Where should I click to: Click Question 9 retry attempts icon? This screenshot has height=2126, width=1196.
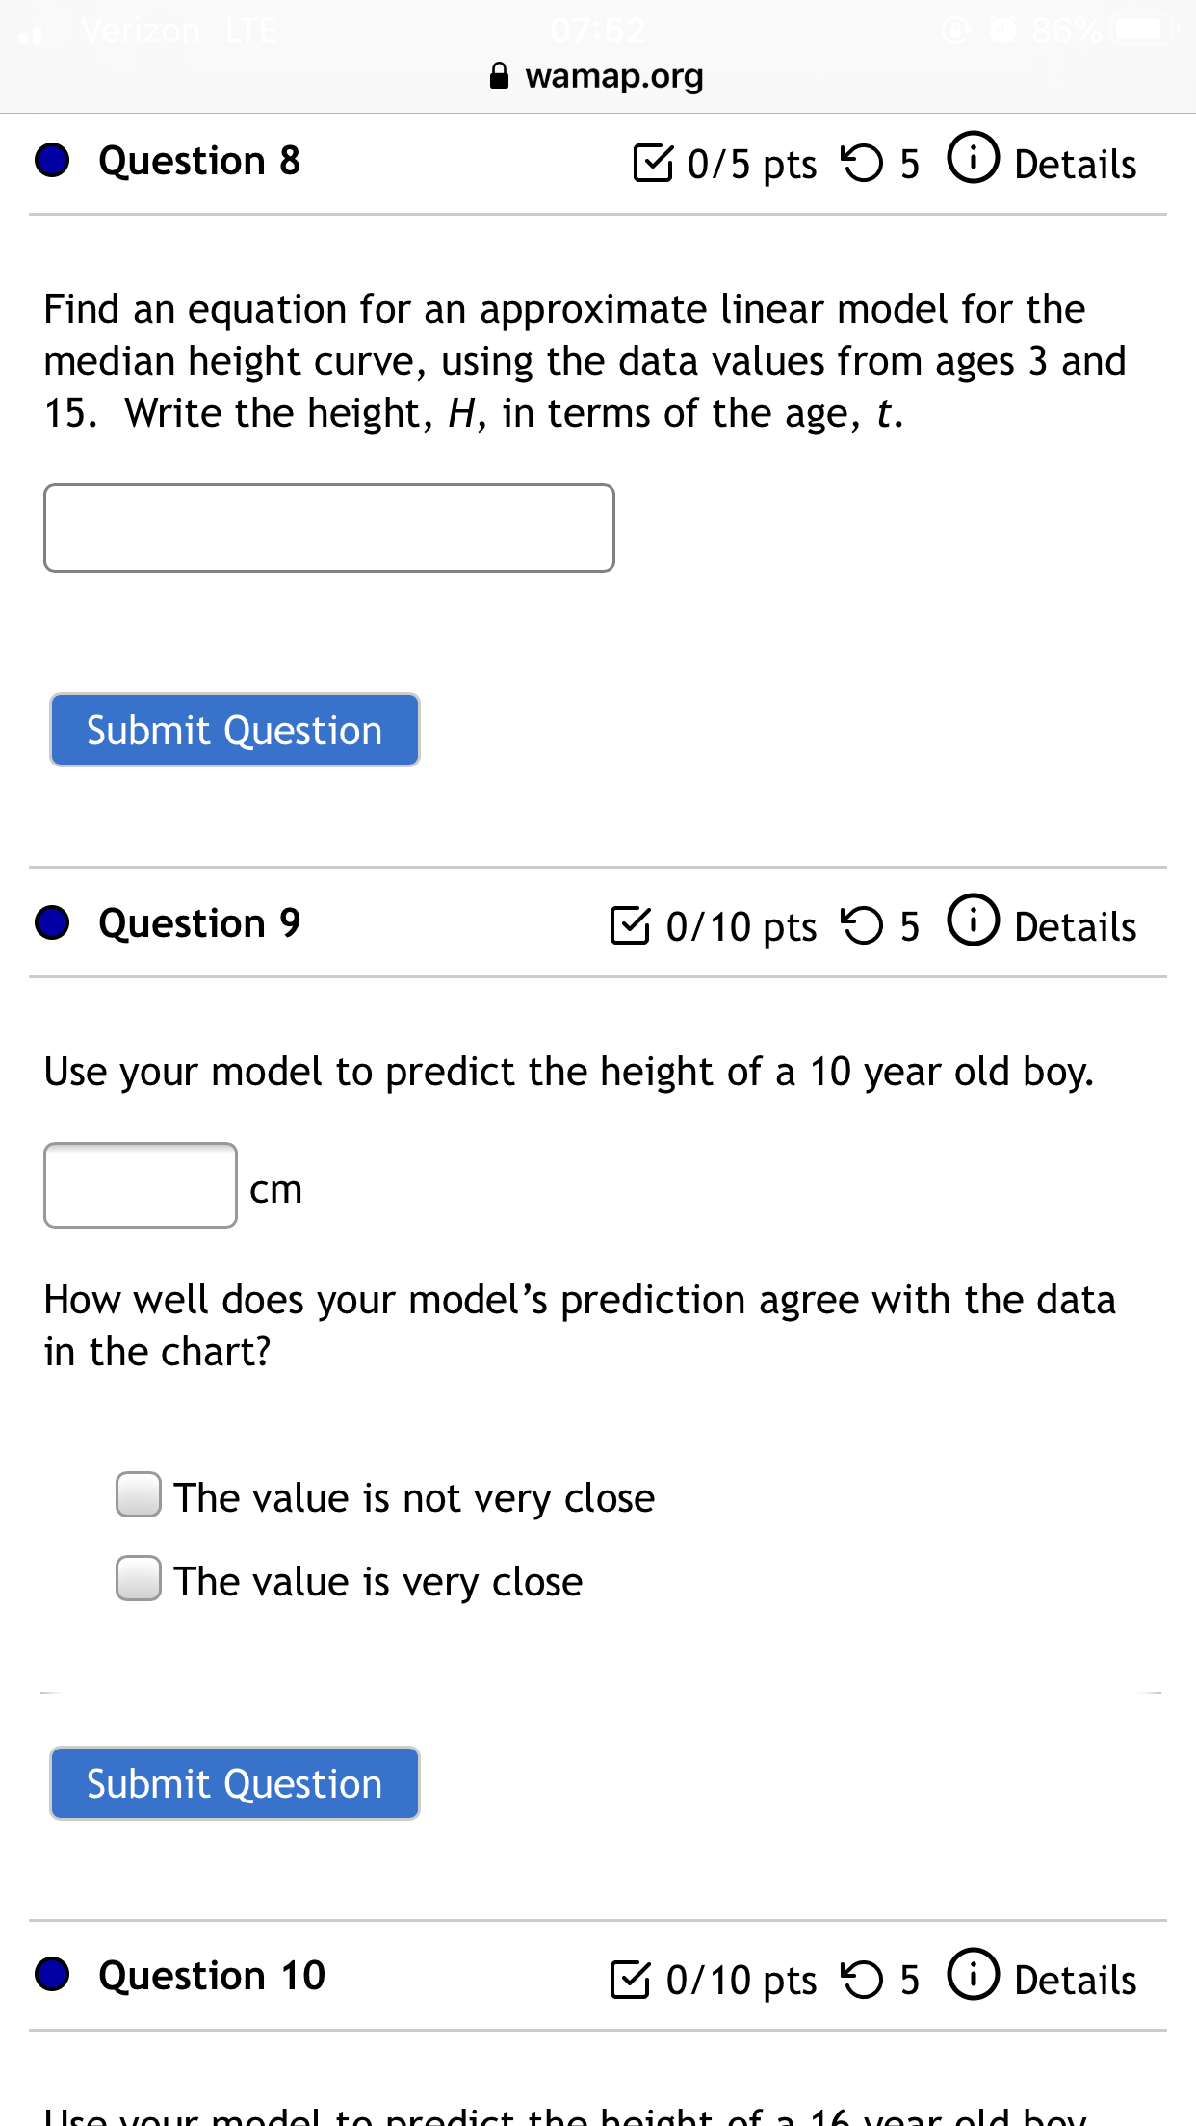[x=862, y=925]
